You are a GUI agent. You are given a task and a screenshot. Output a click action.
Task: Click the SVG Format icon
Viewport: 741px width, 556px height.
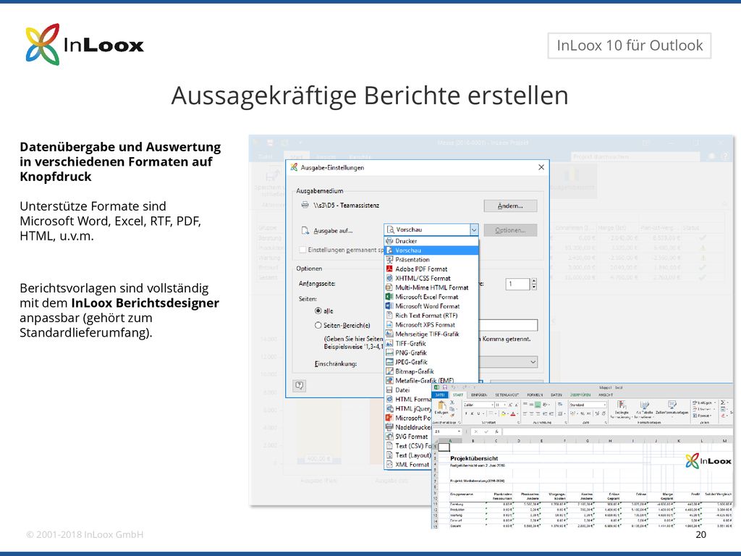[x=389, y=437]
